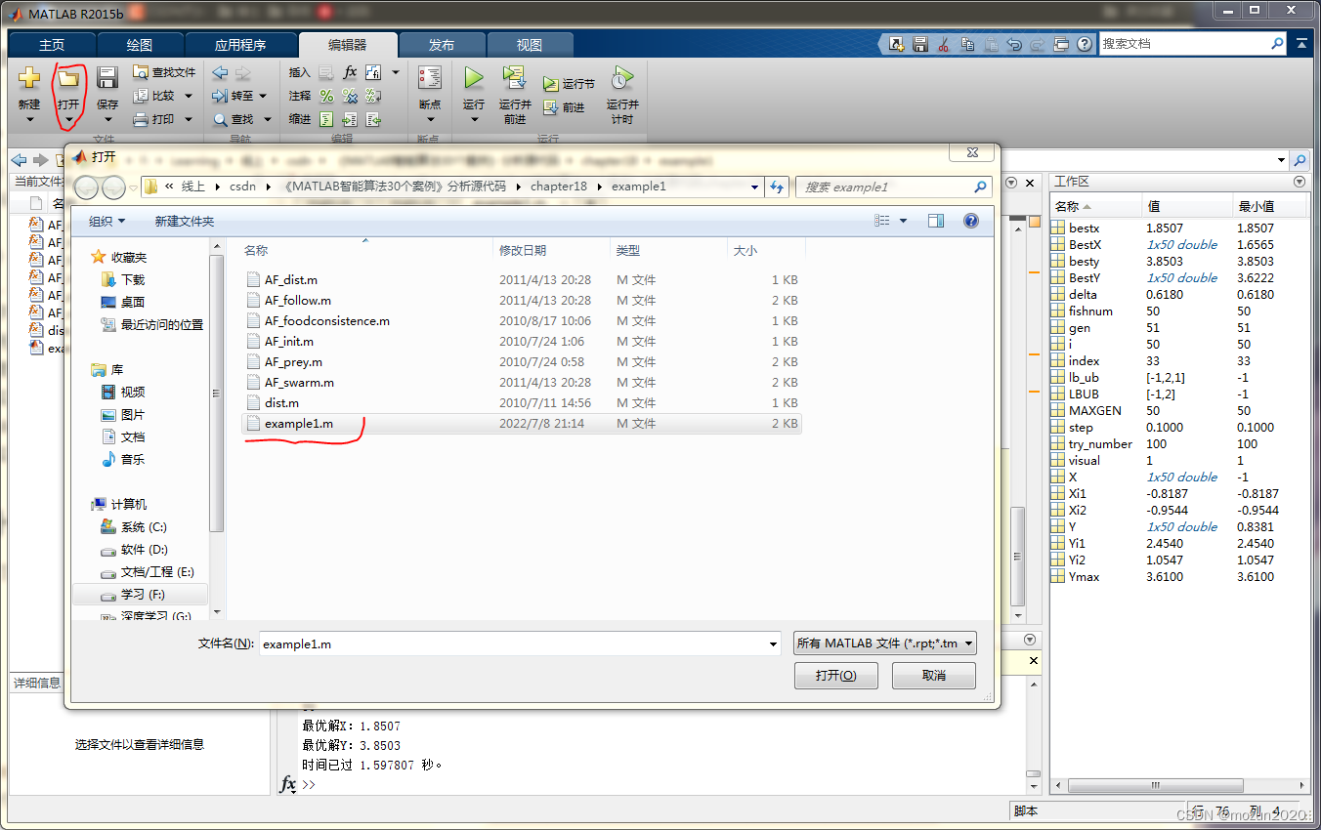This screenshot has height=830, width=1321.
Task: Select AF_foodconsistence.m in file list
Action: pyautogui.click(x=522, y=320)
